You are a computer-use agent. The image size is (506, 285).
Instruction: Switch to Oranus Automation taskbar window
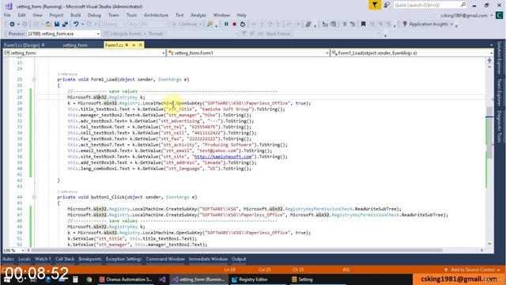click(126, 279)
